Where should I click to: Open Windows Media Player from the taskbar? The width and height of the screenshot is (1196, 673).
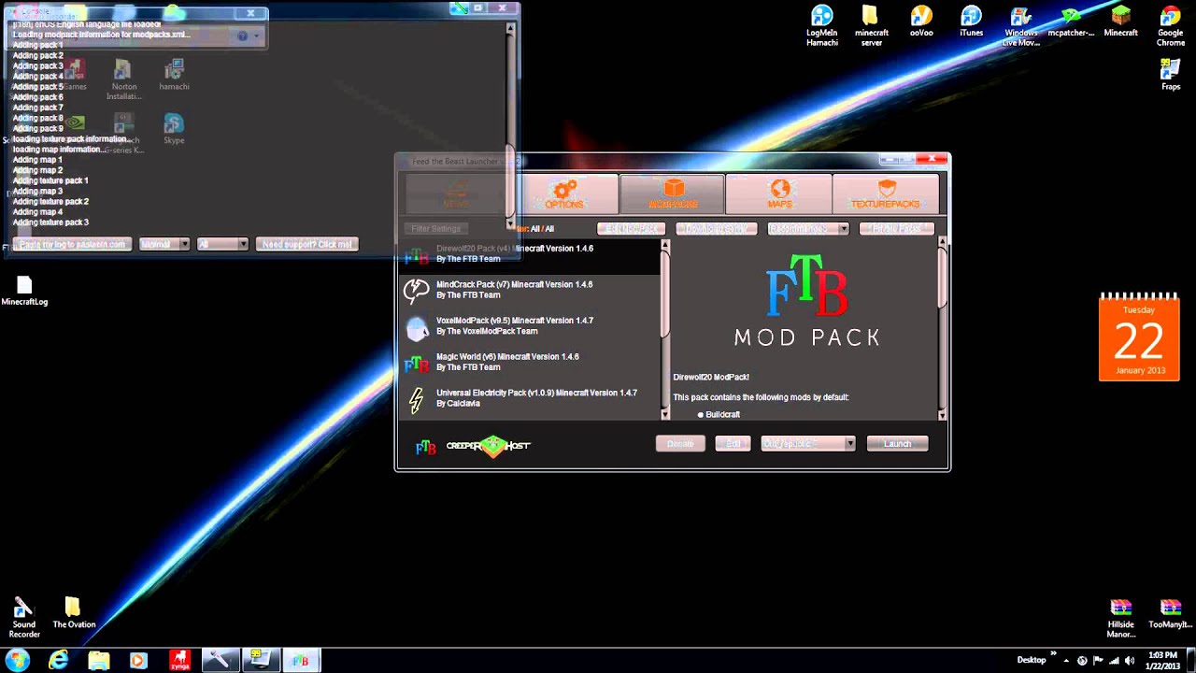coord(138,661)
